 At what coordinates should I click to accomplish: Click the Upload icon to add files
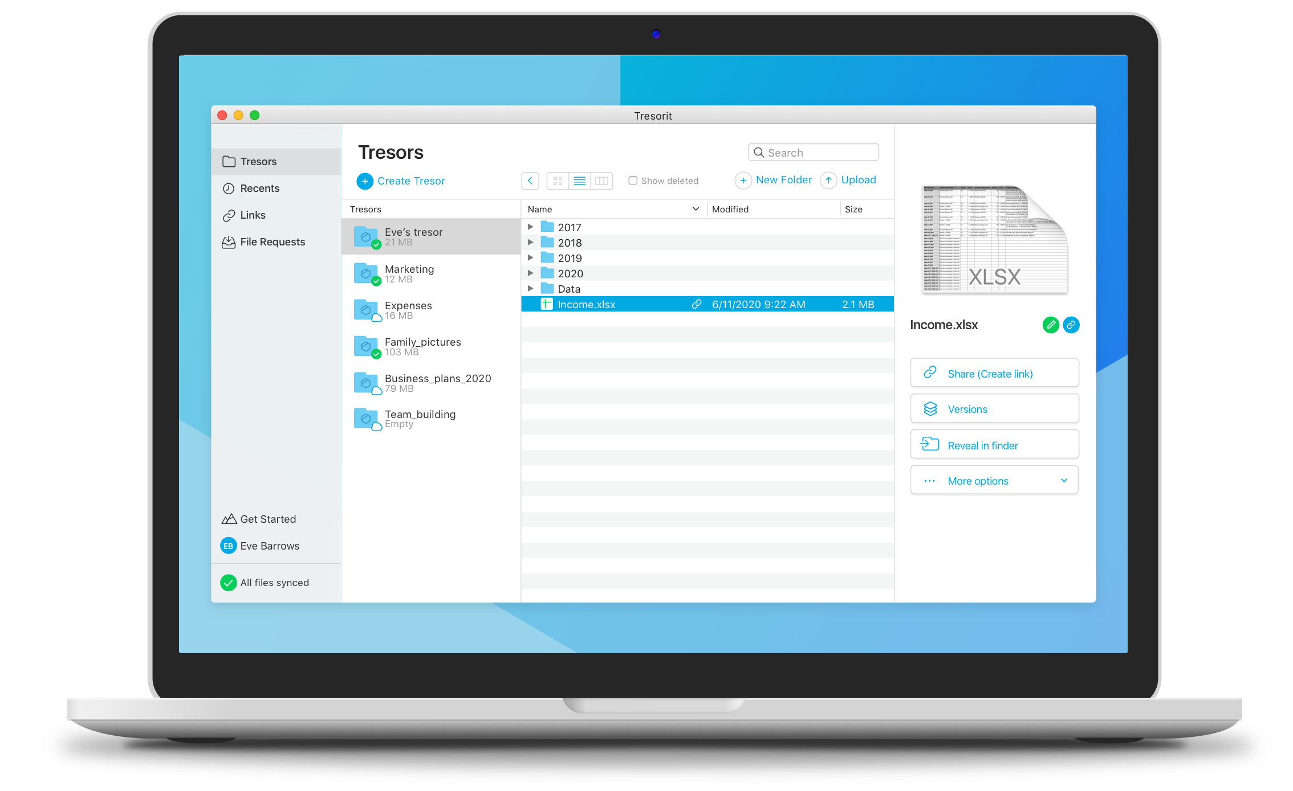point(828,181)
